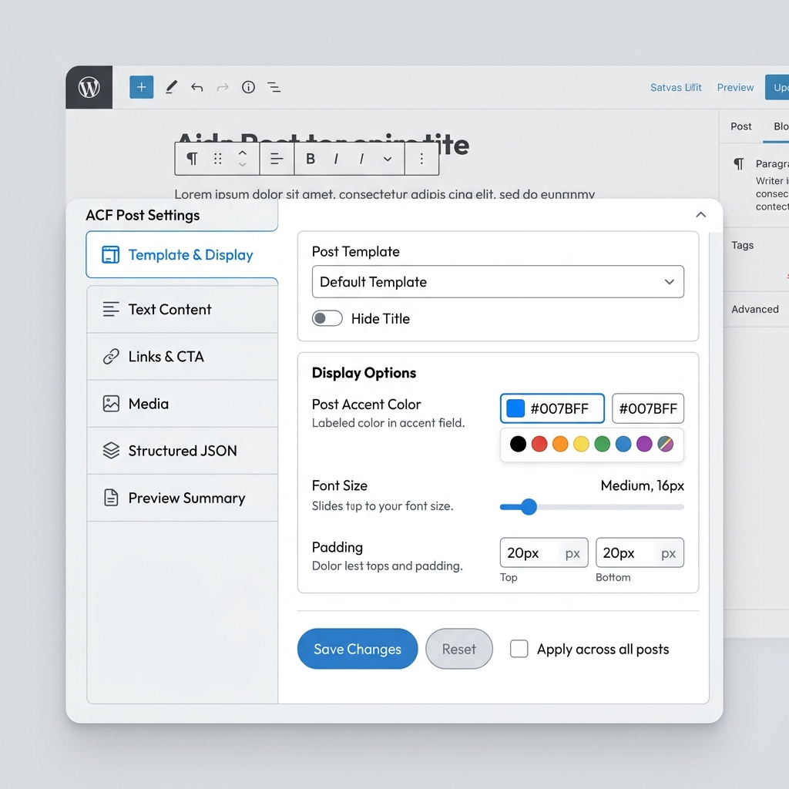Open the Structured JSON tab

(182, 451)
